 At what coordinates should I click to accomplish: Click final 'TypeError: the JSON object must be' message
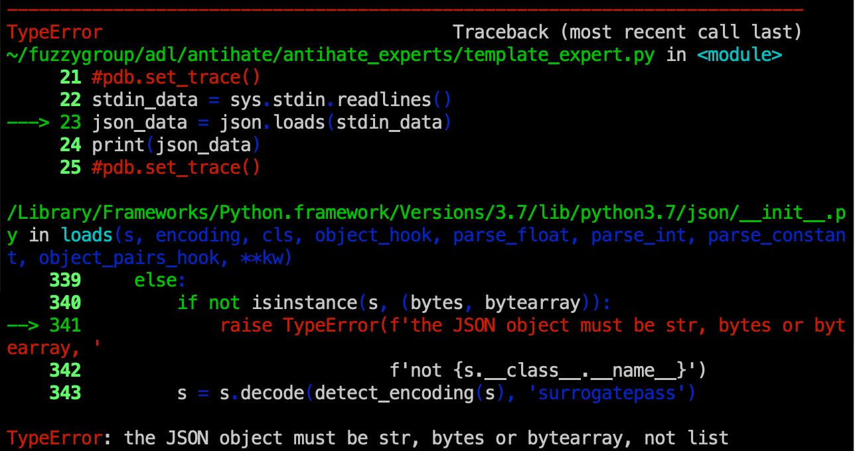tap(367, 438)
